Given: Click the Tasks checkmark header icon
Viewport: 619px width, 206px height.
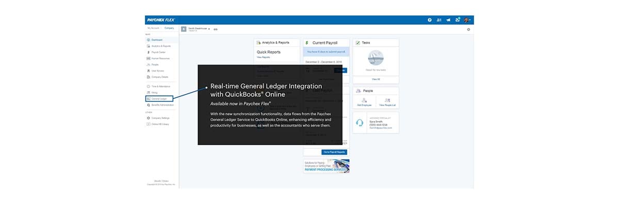Looking at the screenshot, I should click(x=357, y=43).
